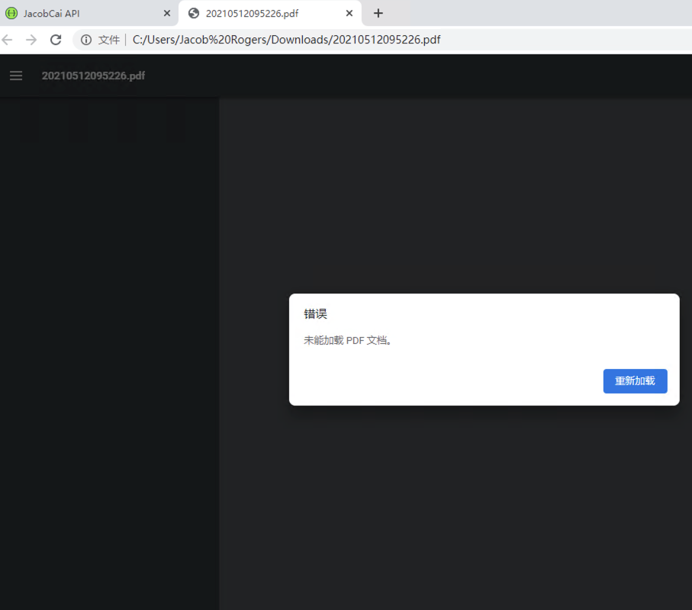Close the JacobCai API tab

(166, 13)
